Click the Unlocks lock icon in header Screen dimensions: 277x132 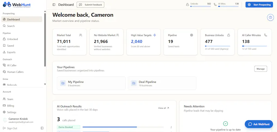coord(187,5)
